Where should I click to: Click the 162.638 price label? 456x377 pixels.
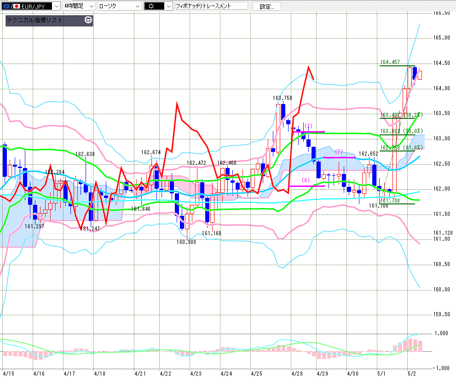tap(85, 154)
